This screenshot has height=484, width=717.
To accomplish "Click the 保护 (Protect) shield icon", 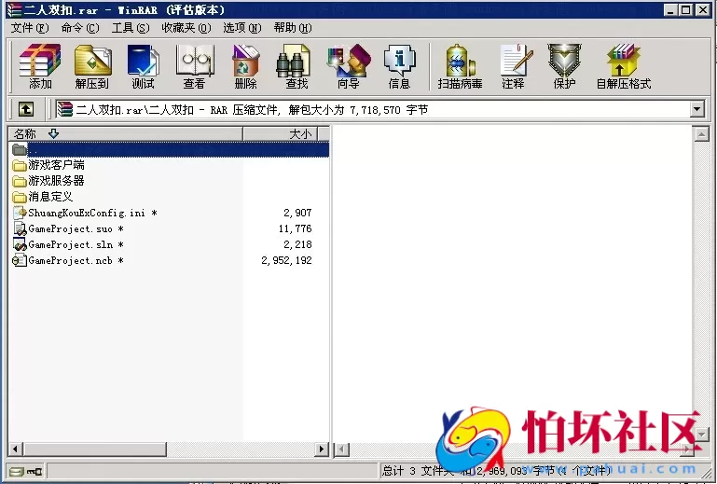I will point(564,60).
